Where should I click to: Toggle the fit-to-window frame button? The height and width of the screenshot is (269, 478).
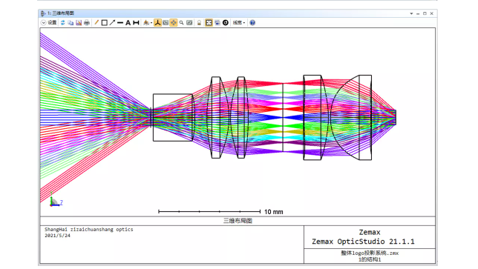click(x=209, y=22)
